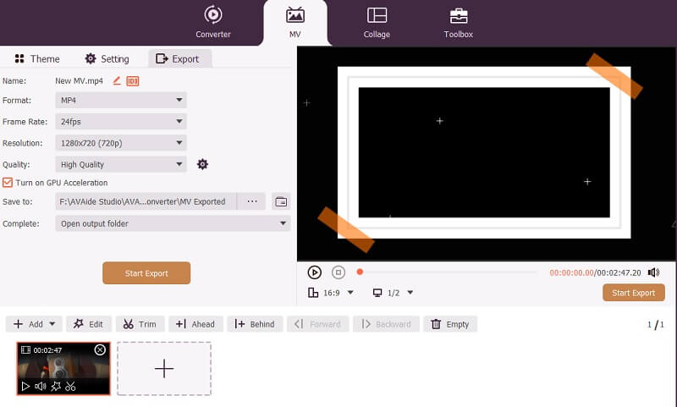This screenshot has width=677, height=407.
Task: Click the preview playback progress slider
Action: [x=449, y=272]
